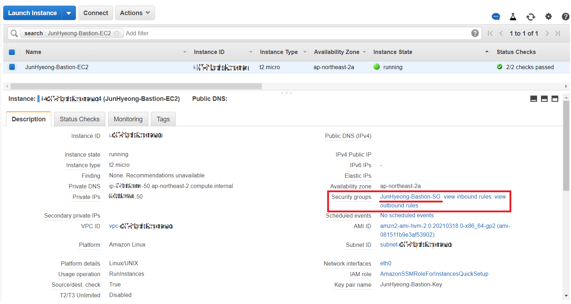Click the Status Checks column header
This screenshot has width=571, height=304.
(x=516, y=52)
